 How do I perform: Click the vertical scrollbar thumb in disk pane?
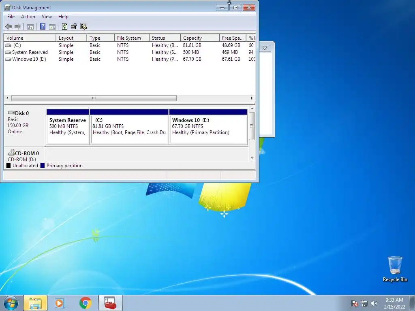(x=252, y=126)
